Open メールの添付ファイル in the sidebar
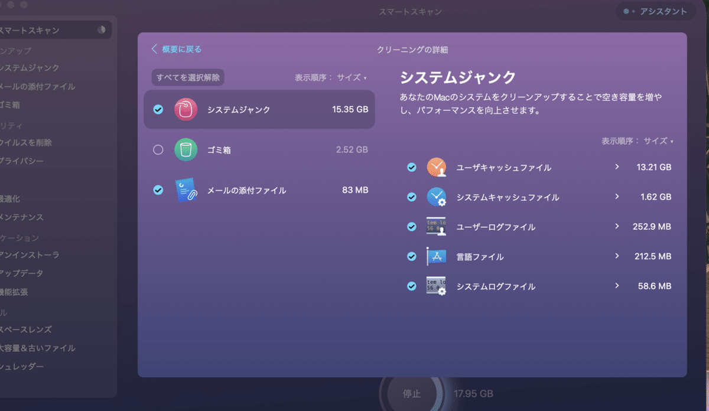The image size is (709, 411). pyautogui.click(x=38, y=86)
